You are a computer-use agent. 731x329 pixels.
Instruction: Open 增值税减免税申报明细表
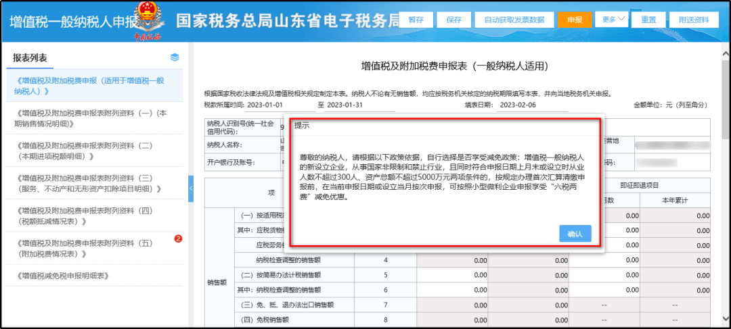click(94, 276)
